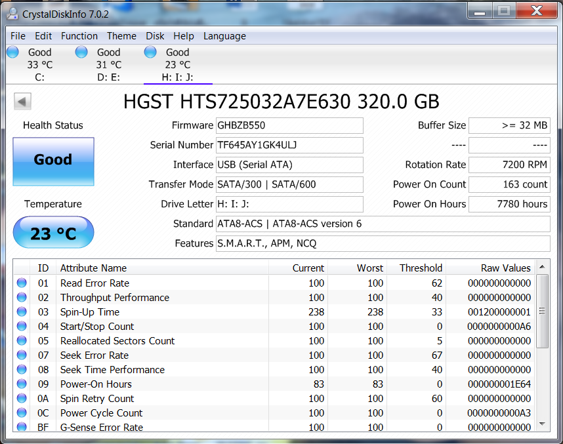Click the attribute list scrollbar thumb
Viewport: 563px width, 444px height.
[x=542, y=311]
